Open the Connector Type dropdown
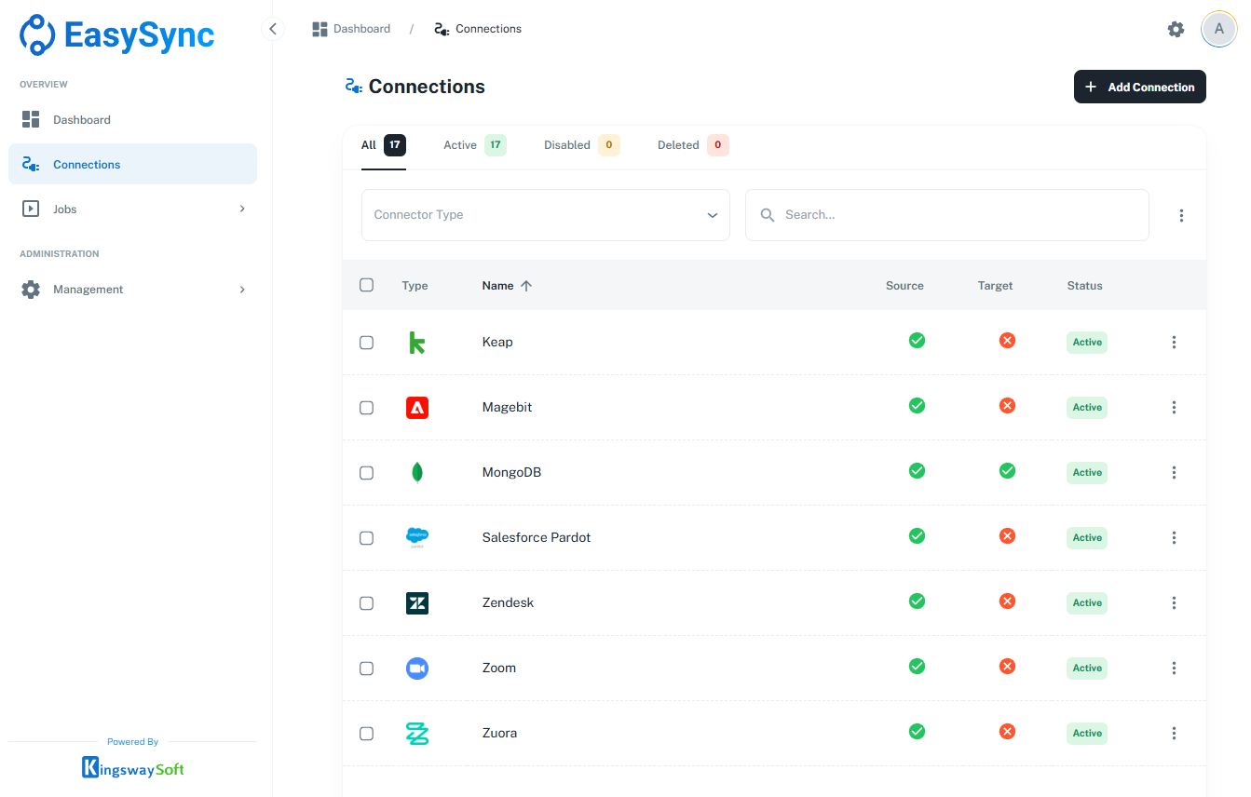This screenshot has height=797, width=1251. pyautogui.click(x=545, y=215)
